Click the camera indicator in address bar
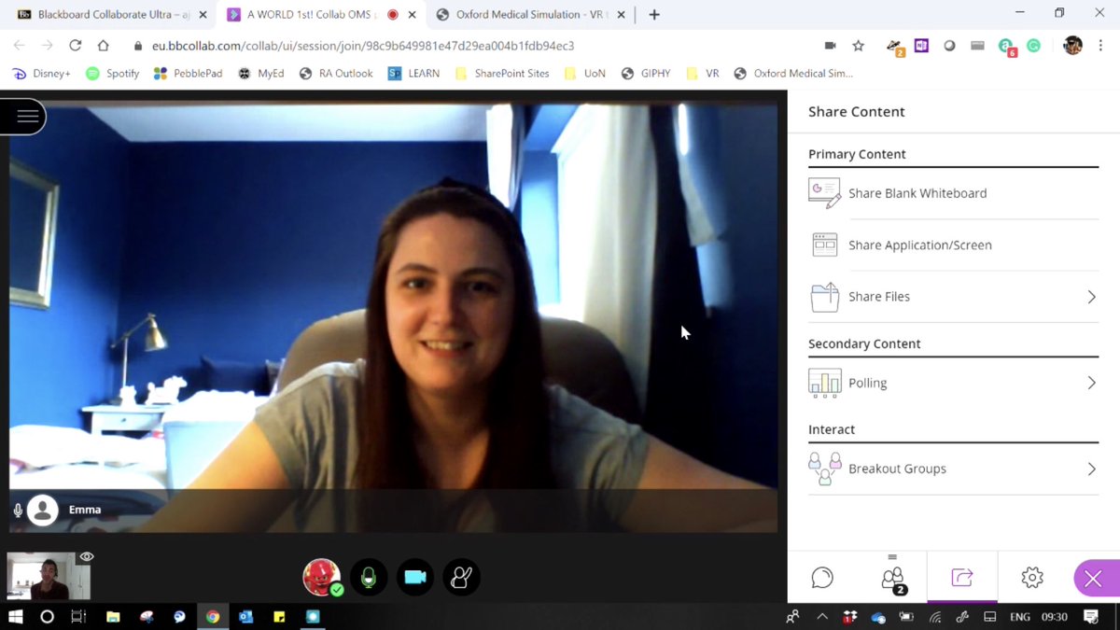 click(x=830, y=46)
